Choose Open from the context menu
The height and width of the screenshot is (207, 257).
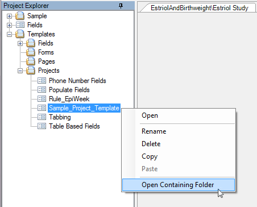coord(179,115)
